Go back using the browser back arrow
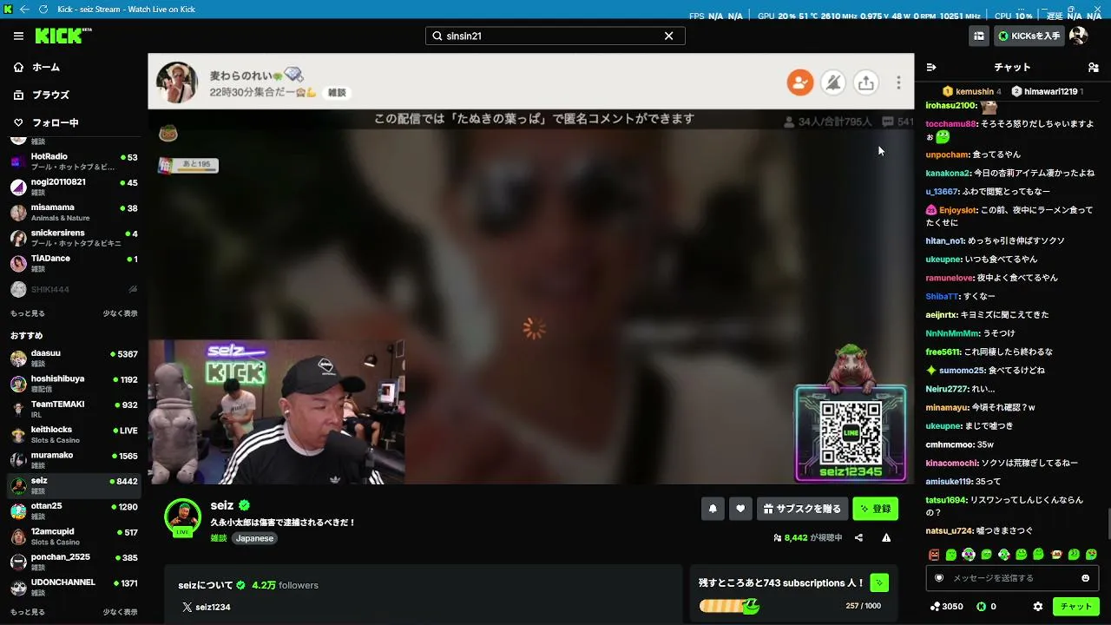Screen dimensions: 1111x625 pyautogui.click(x=24, y=9)
